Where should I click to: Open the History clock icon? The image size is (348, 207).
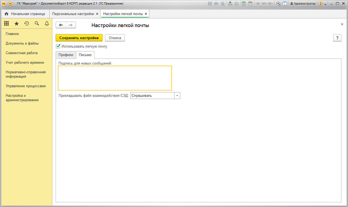[27, 23]
